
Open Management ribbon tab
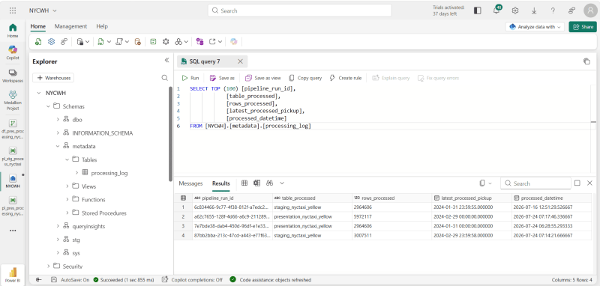pos(70,26)
